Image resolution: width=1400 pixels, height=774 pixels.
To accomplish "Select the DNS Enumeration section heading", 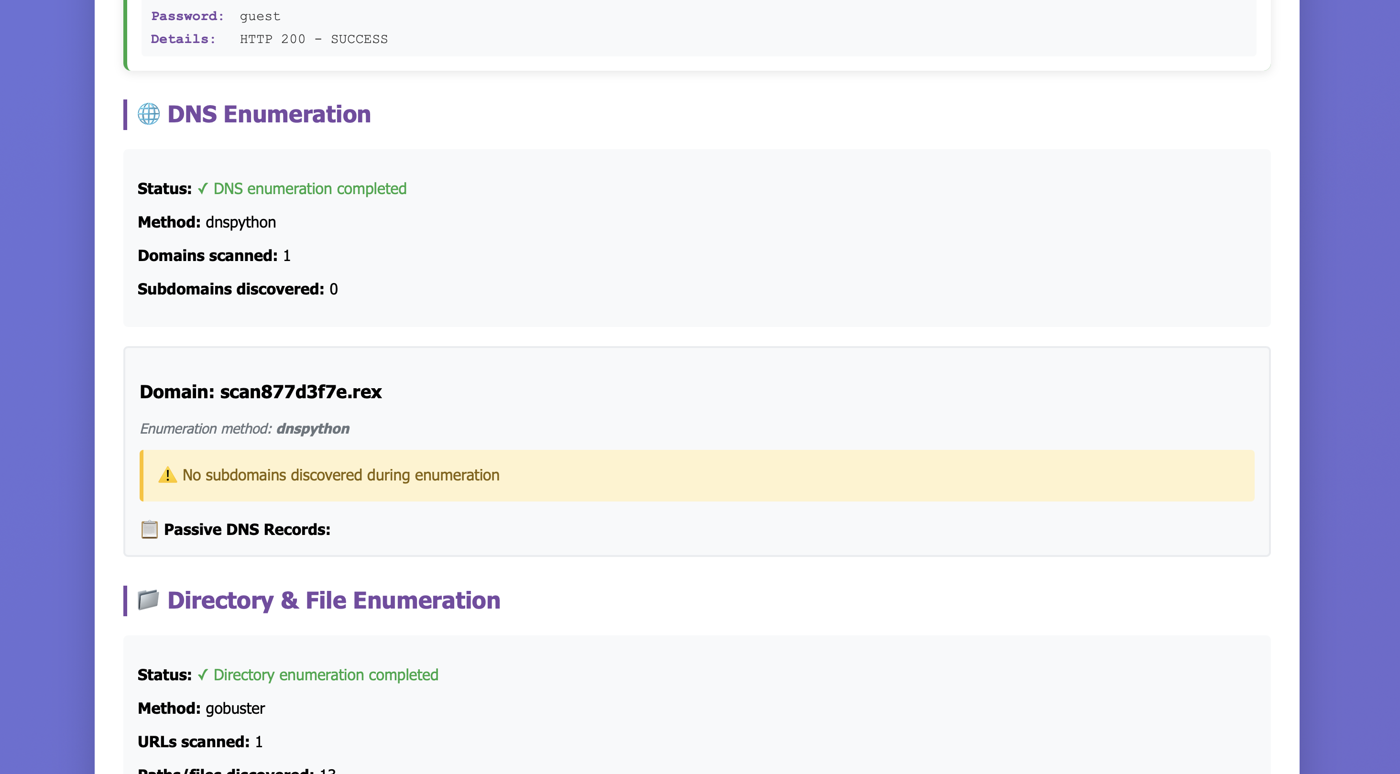I will point(269,114).
